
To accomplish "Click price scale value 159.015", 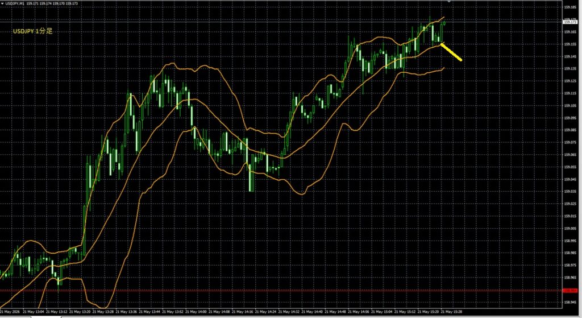I will pos(569,216).
